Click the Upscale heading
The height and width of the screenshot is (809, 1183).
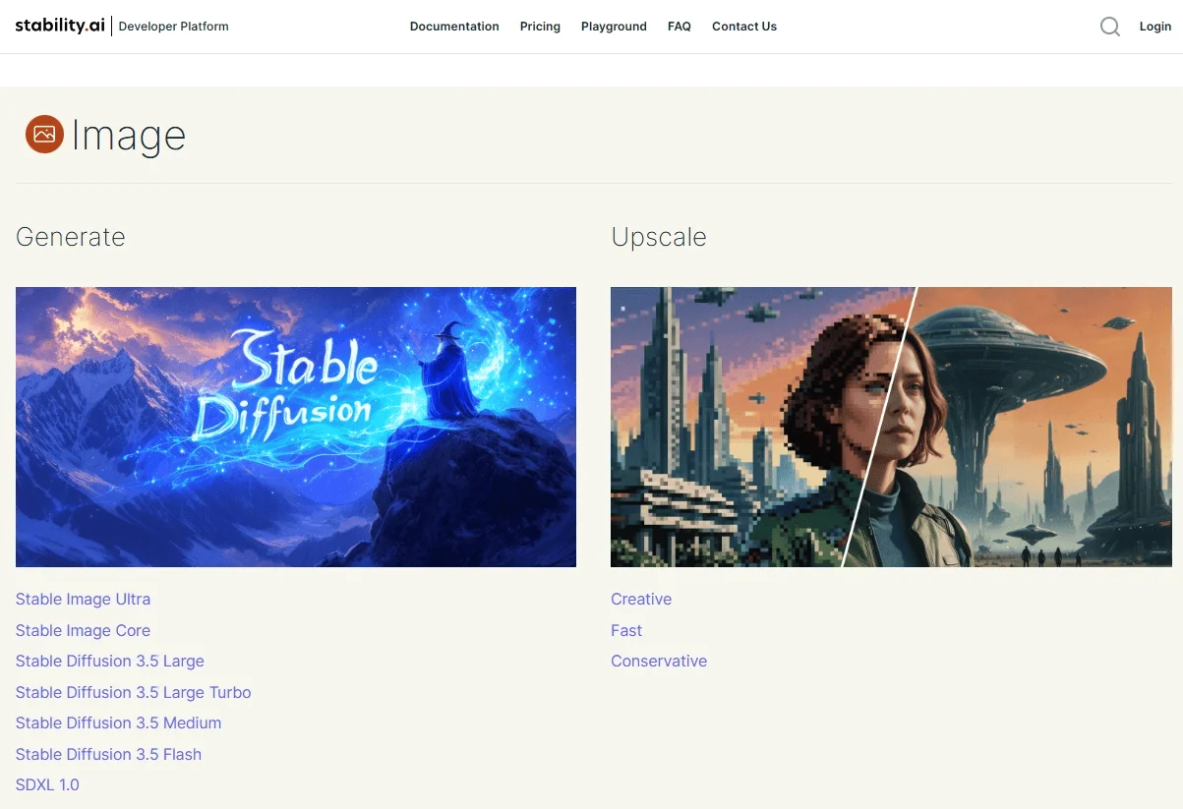coord(659,237)
